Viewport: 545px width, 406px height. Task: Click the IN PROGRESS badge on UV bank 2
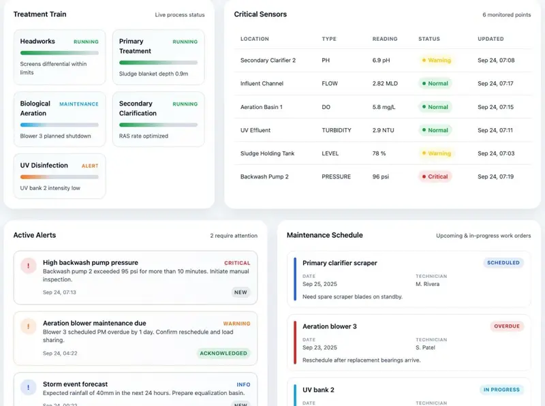(x=501, y=390)
